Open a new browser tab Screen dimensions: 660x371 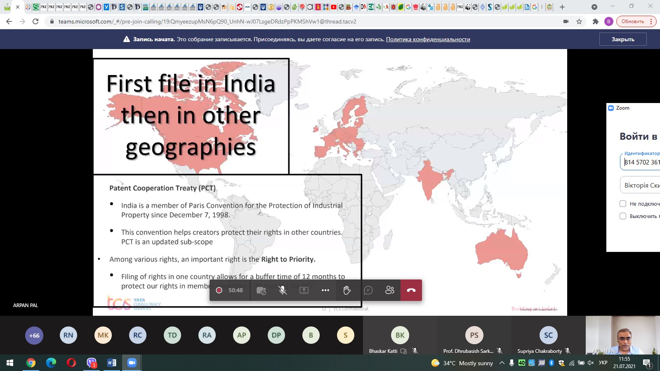tap(562, 7)
